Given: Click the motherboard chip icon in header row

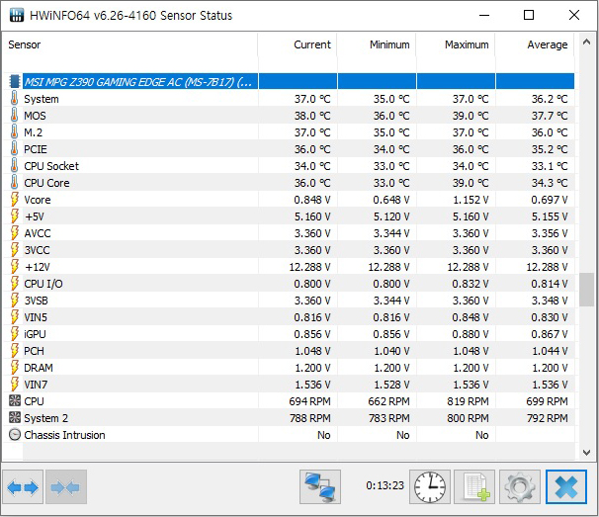Looking at the screenshot, I should tap(15, 81).
